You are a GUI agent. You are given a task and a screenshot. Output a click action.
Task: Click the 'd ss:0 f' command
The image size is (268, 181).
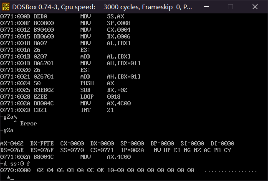16,164
